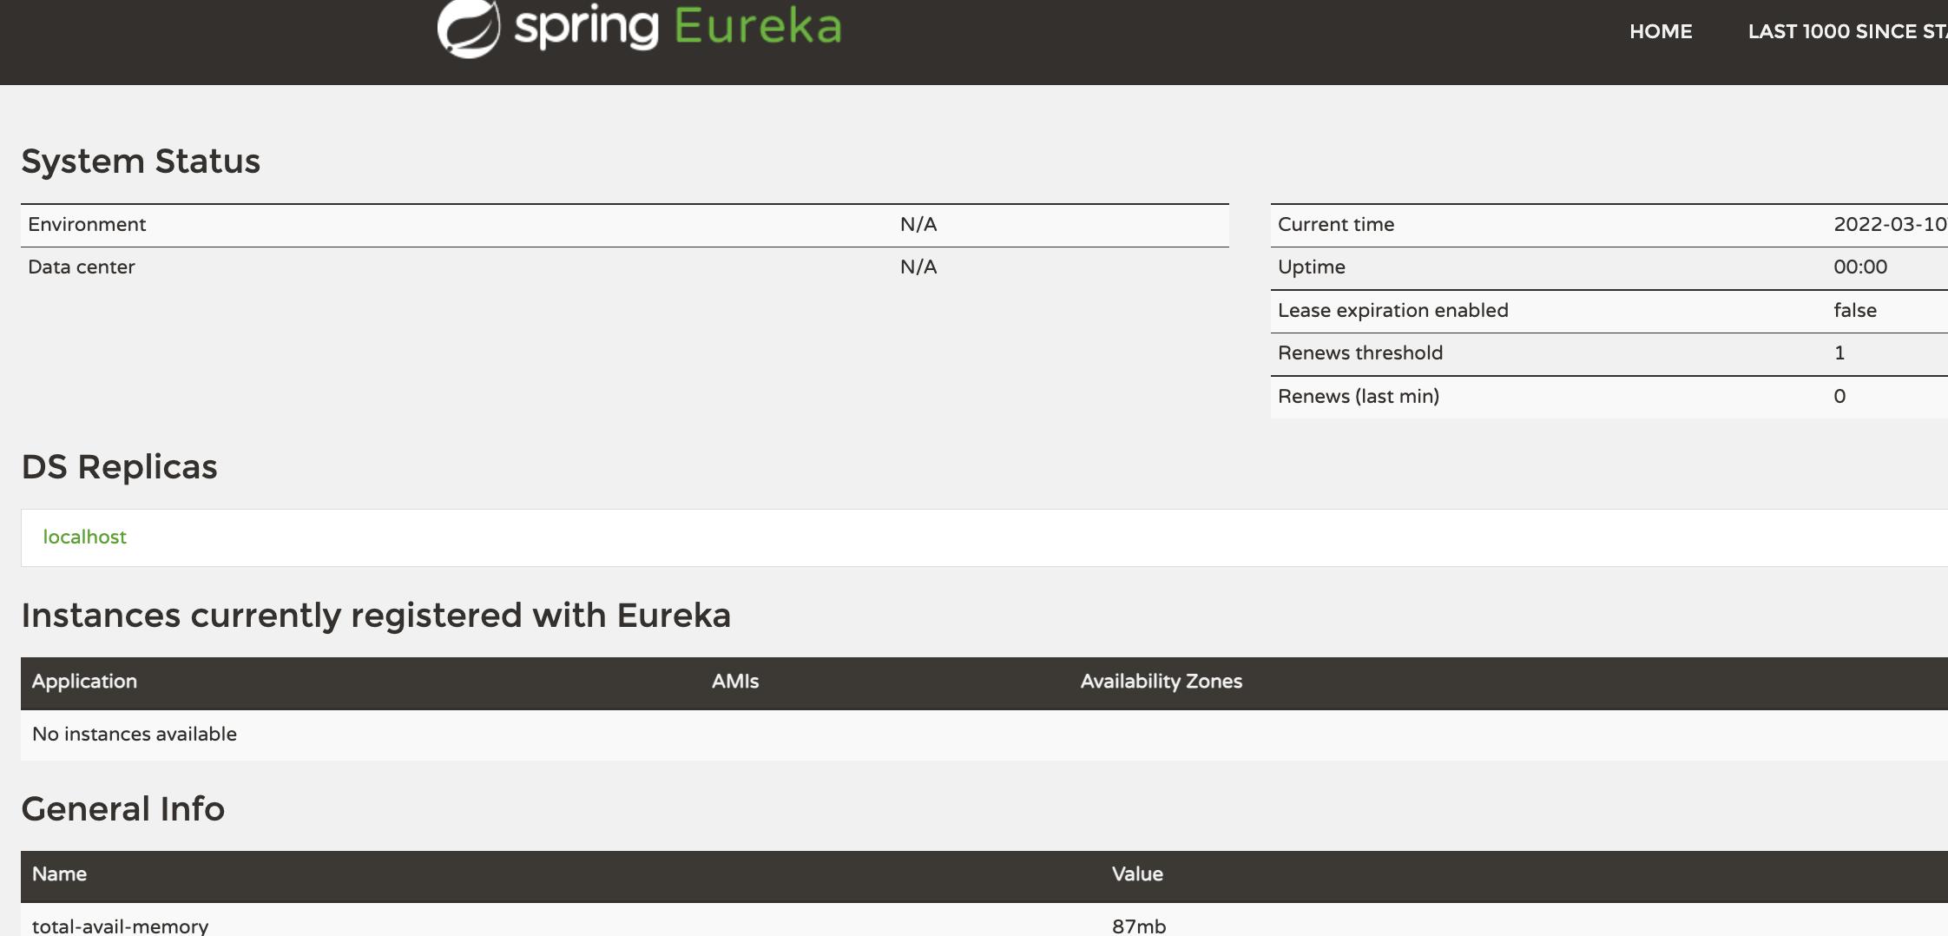The width and height of the screenshot is (1948, 936).
Task: Open the HOME navigation item
Action: pyautogui.click(x=1661, y=31)
